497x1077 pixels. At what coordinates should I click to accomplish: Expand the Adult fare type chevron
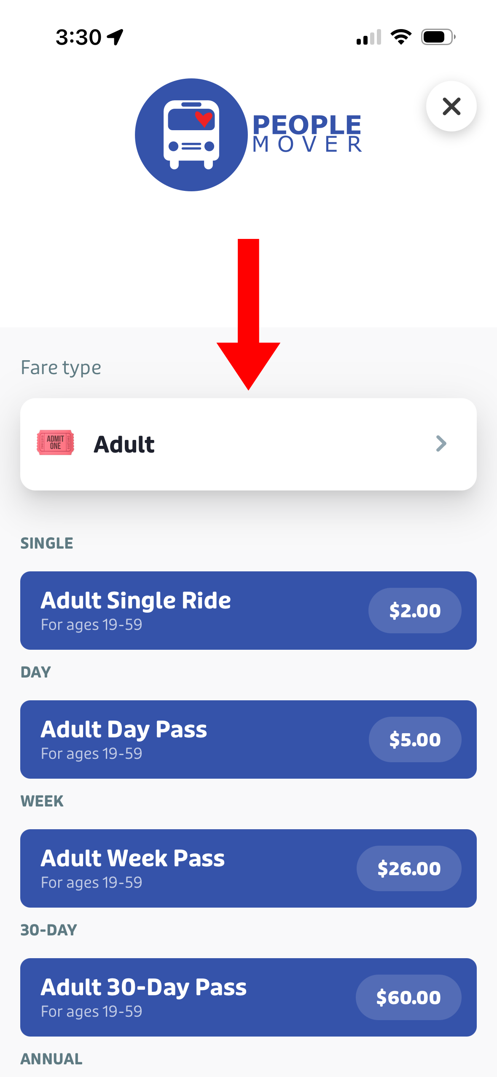click(441, 444)
